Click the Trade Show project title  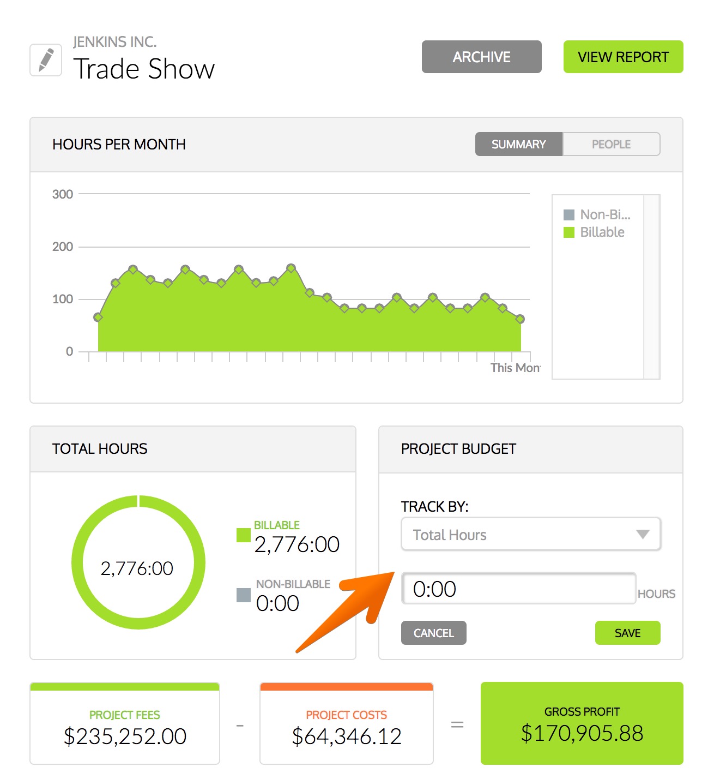pos(144,69)
